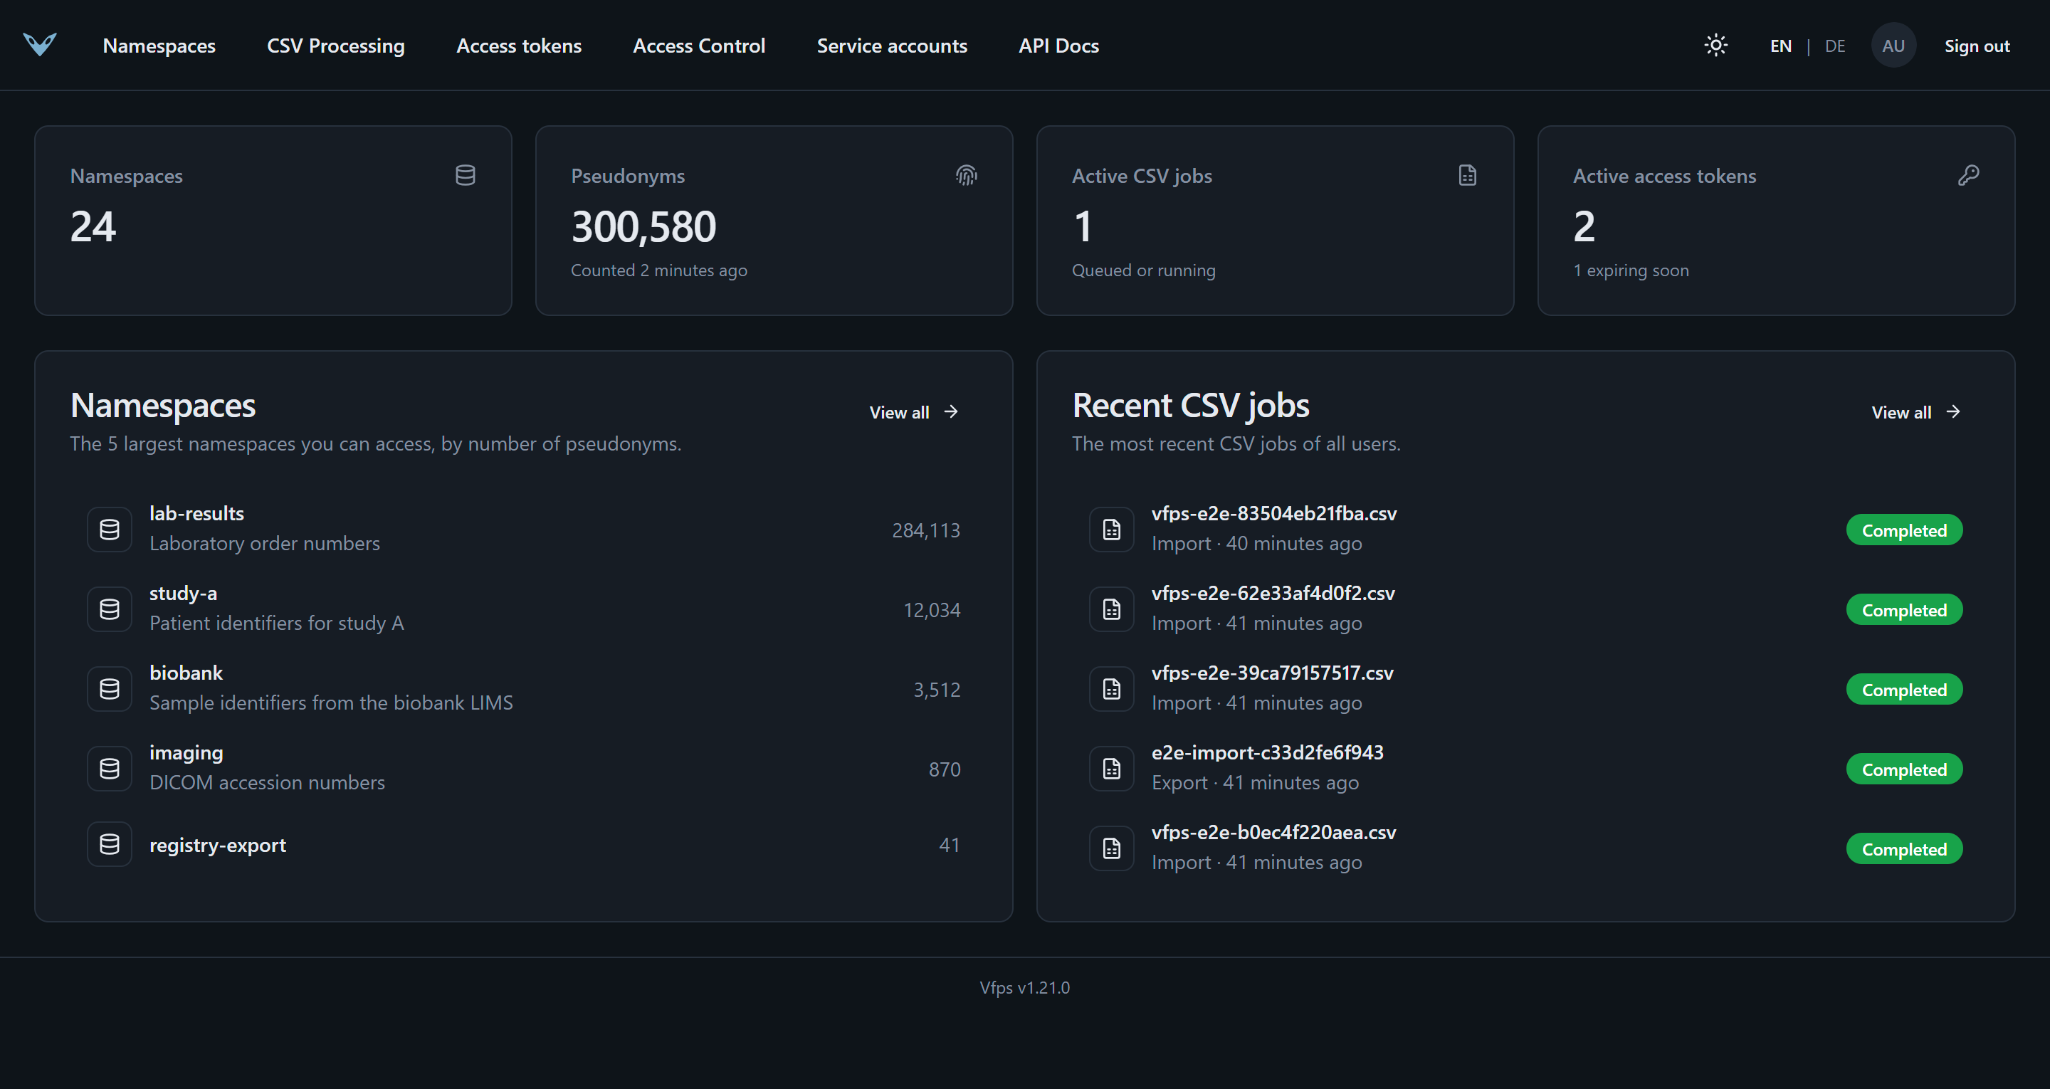This screenshot has height=1089, width=2050.
Task: Click the file icon beside vfps-e2e-39ca79157517.csv
Action: [1112, 688]
